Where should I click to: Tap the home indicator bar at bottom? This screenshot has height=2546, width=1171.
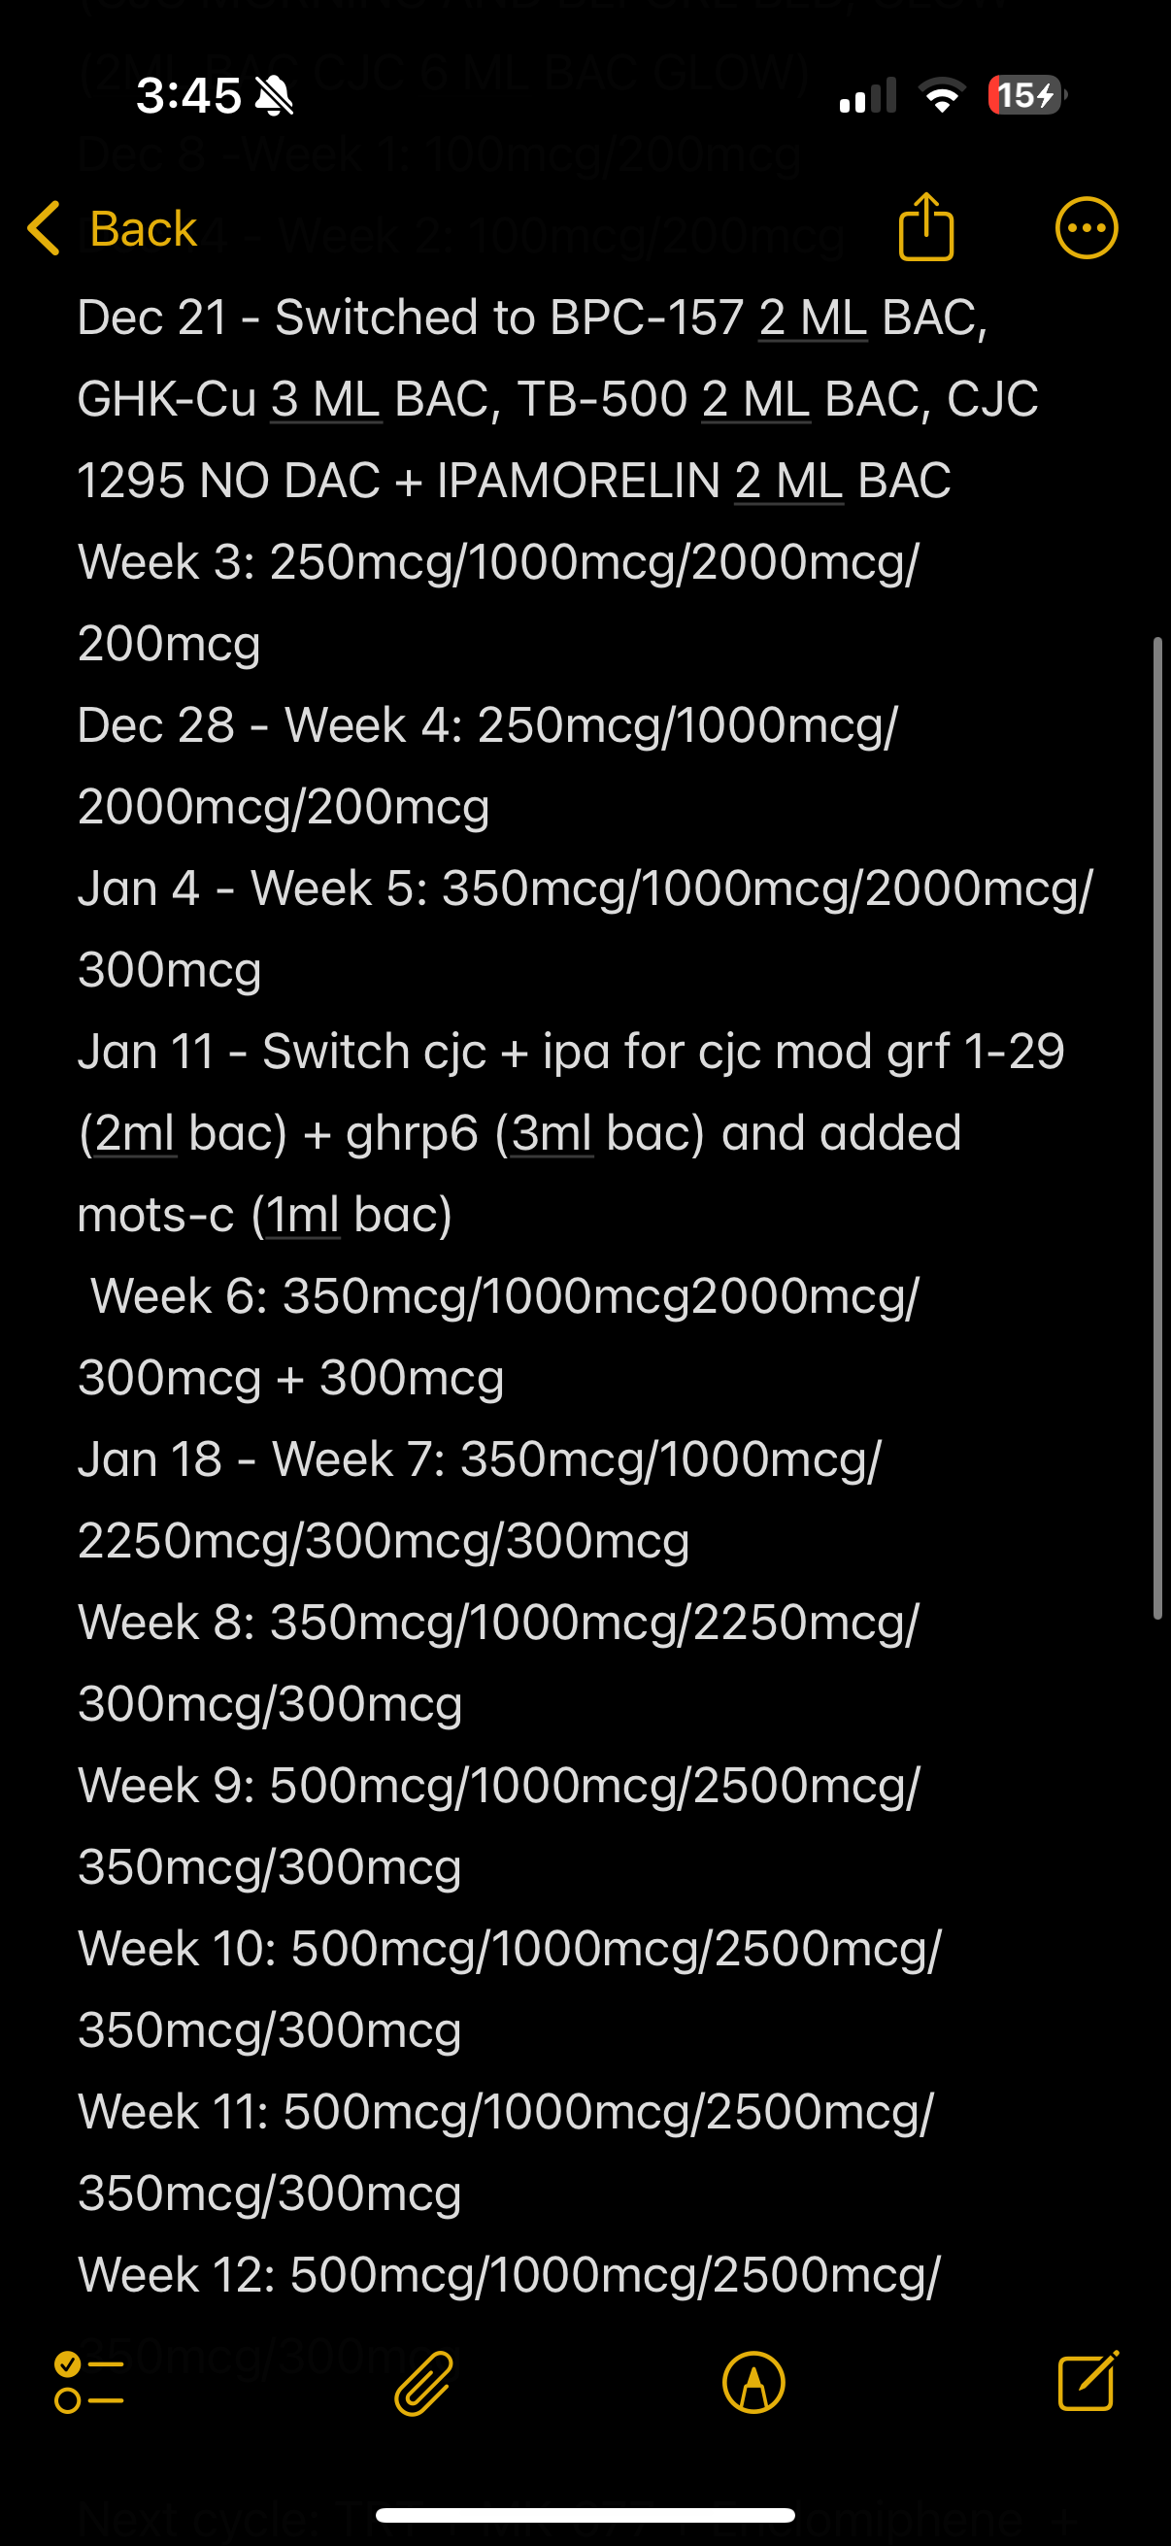pyautogui.click(x=585, y=2515)
